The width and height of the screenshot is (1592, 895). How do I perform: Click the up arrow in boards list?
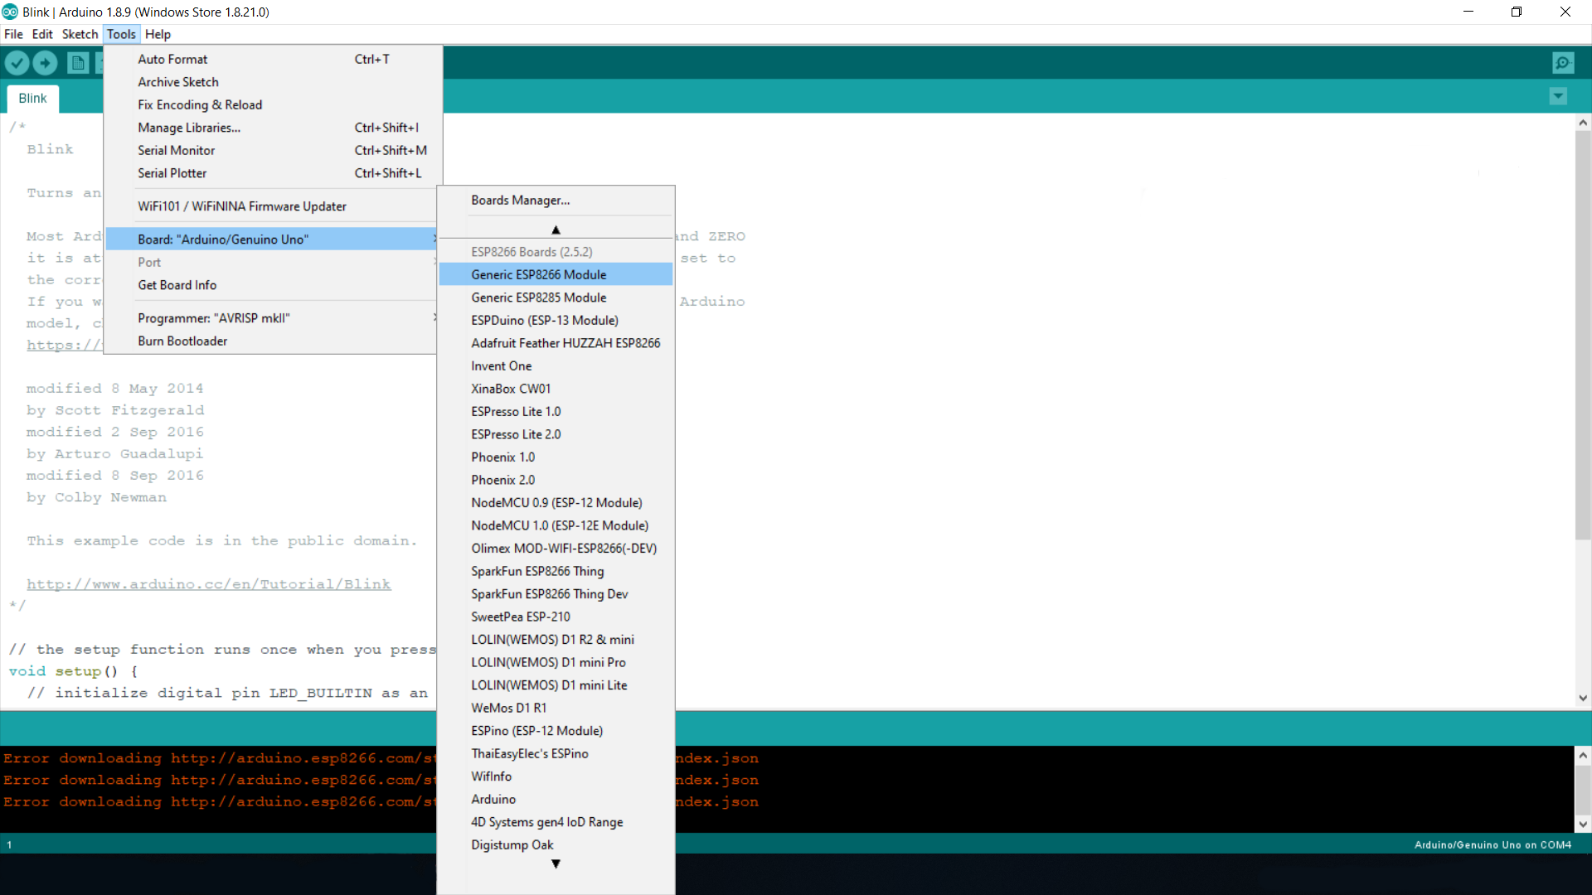tap(556, 230)
